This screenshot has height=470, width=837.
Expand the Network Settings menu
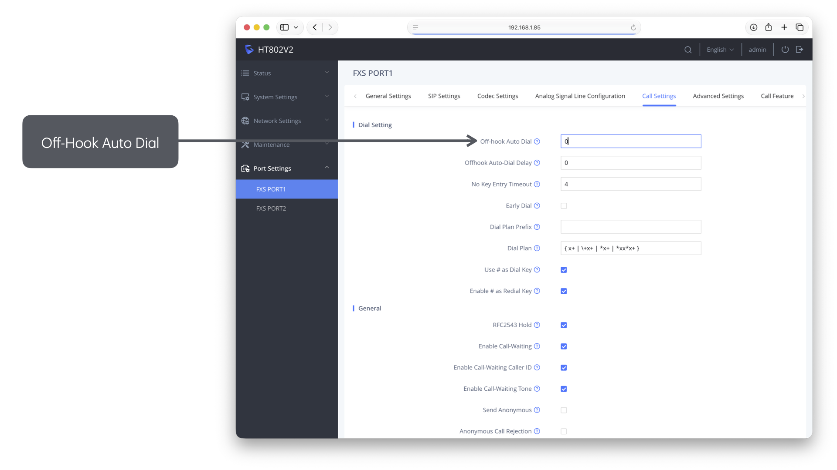tap(287, 121)
